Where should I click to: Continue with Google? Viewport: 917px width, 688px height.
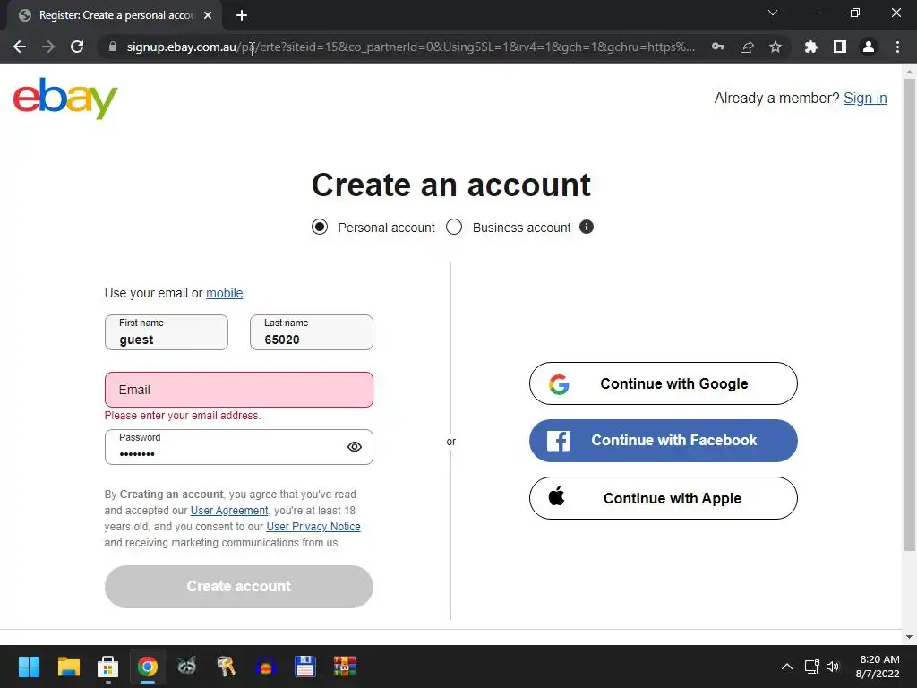click(x=664, y=383)
